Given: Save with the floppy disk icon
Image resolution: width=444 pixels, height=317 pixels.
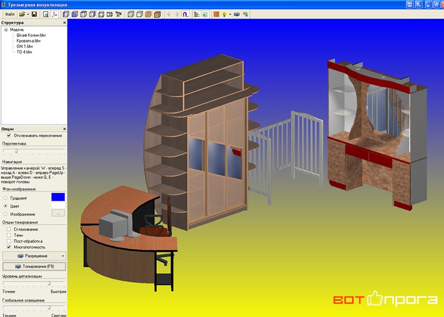Looking at the screenshot, I should tap(34, 14).
